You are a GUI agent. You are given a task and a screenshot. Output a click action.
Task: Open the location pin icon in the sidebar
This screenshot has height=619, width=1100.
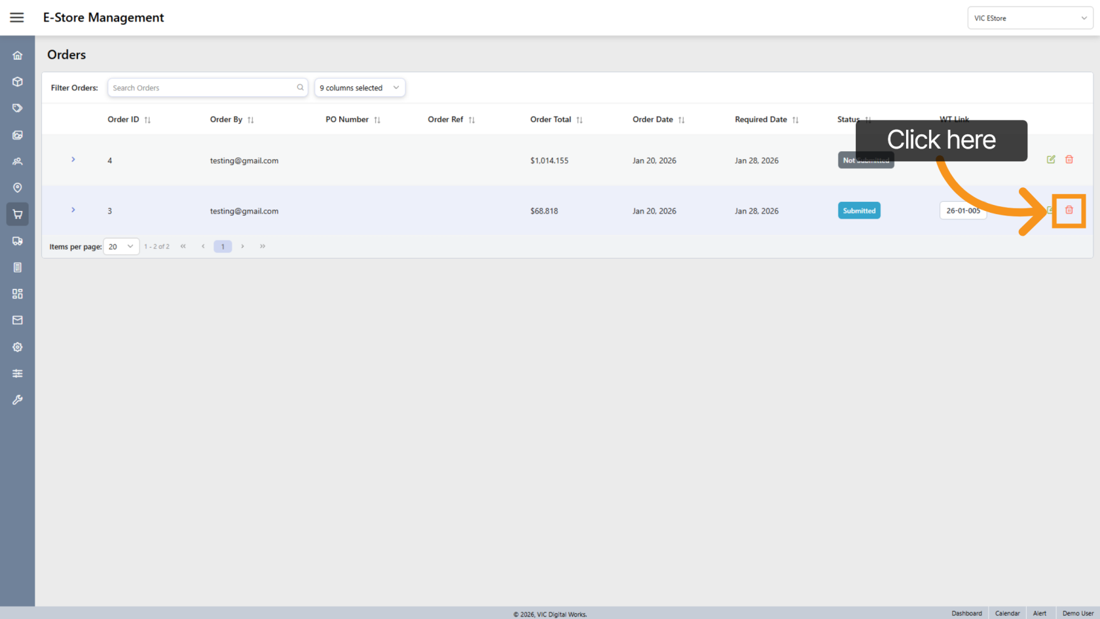pos(18,188)
